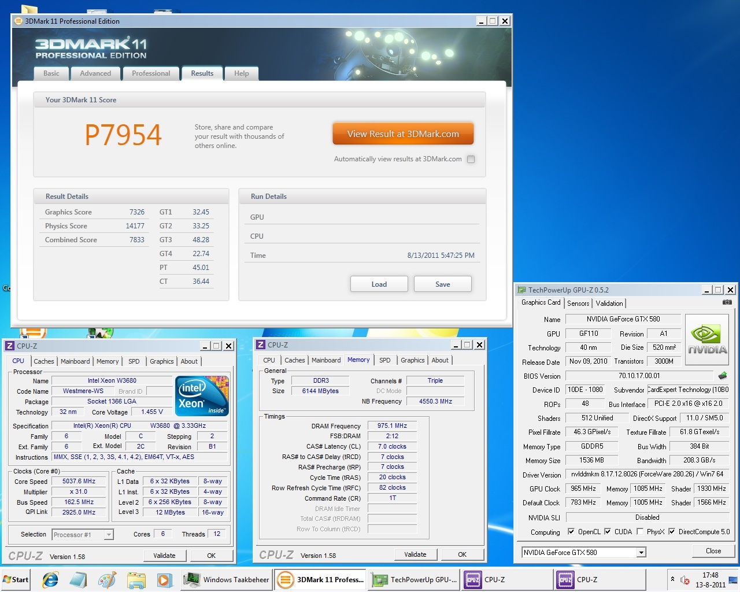
Task: Open Graphics tab in Memory CPU-Z window
Action: 413,360
